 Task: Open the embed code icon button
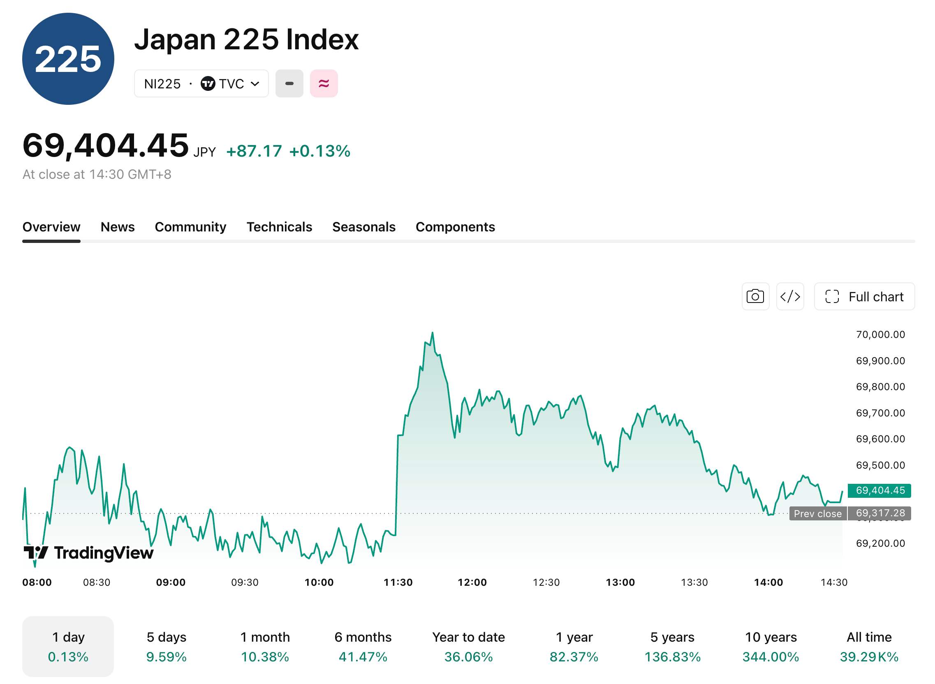tap(790, 296)
